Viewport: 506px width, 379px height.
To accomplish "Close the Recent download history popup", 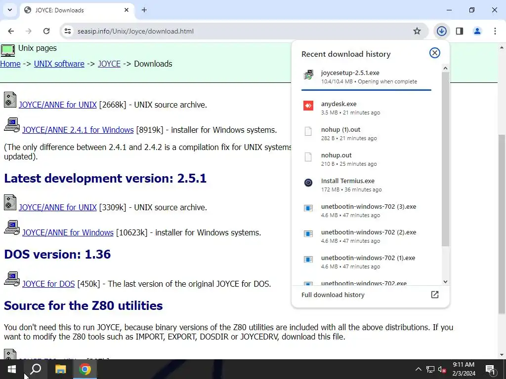I will click(435, 53).
